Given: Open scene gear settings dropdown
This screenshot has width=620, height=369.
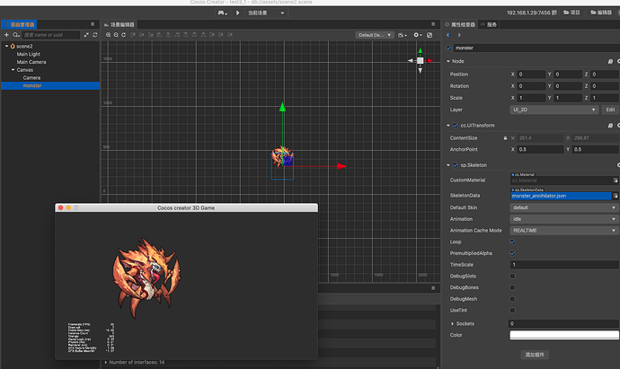Looking at the screenshot, I should pyautogui.click(x=418, y=35).
